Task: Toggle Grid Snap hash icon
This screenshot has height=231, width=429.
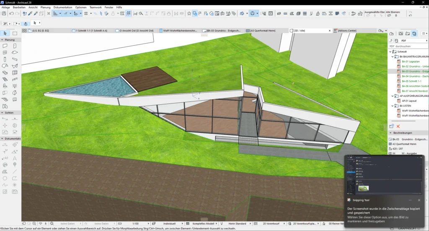Action: (x=86, y=13)
